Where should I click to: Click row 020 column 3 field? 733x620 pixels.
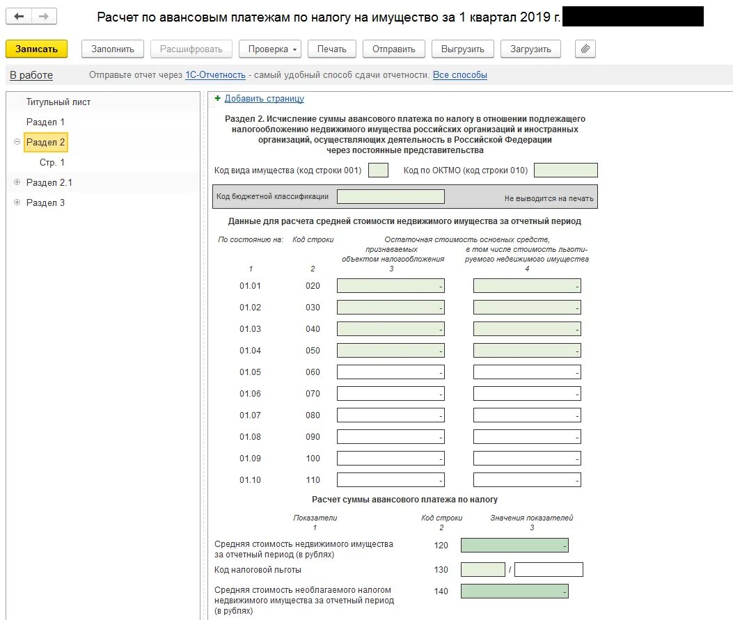pyautogui.click(x=391, y=285)
